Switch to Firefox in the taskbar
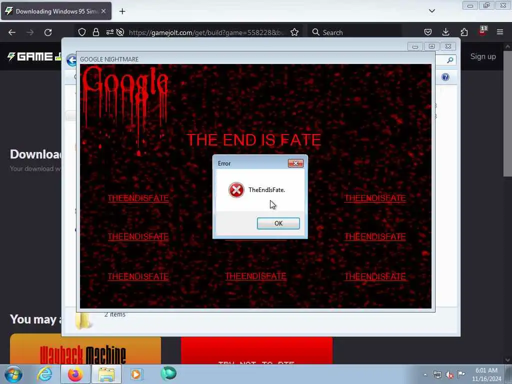512x384 pixels. [75, 374]
